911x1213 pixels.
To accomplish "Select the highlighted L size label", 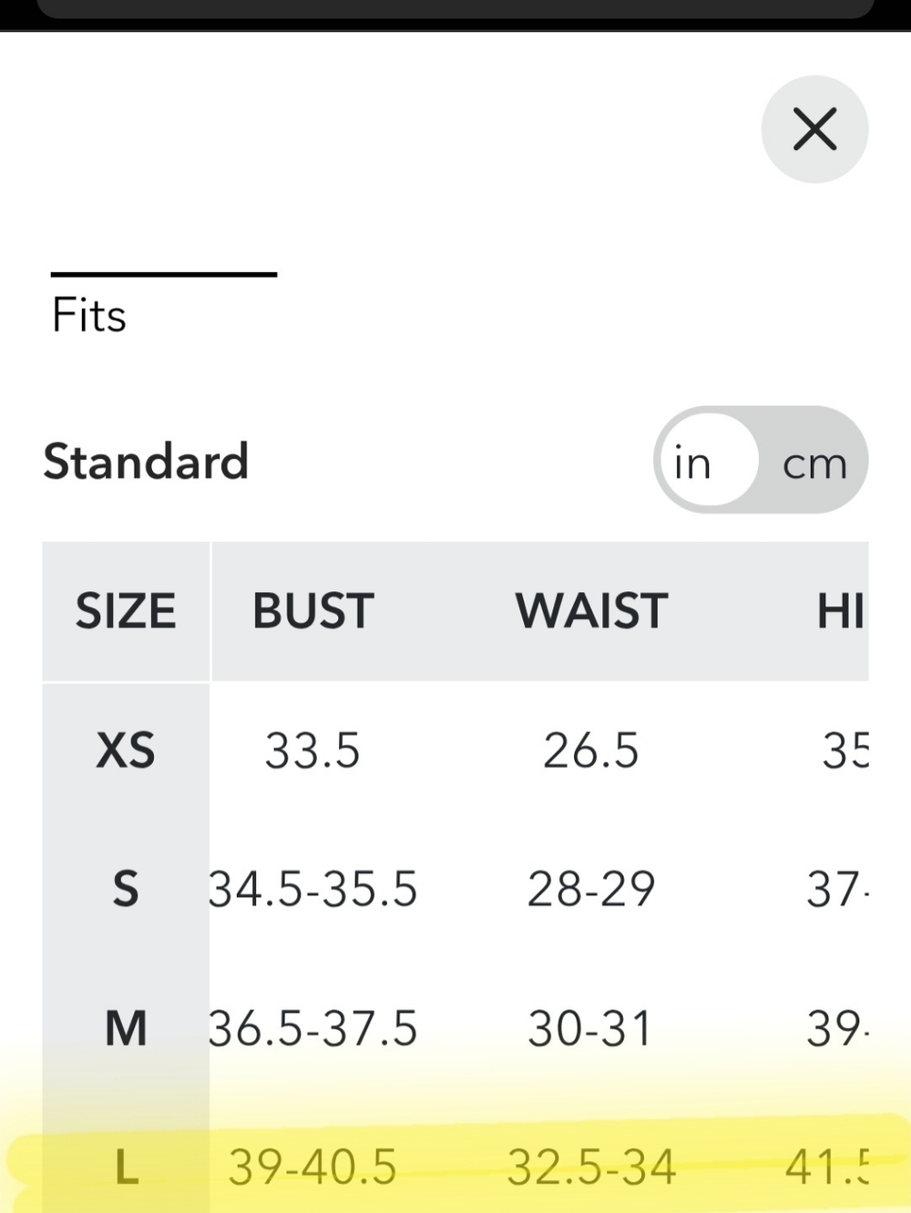I will point(127,1167).
